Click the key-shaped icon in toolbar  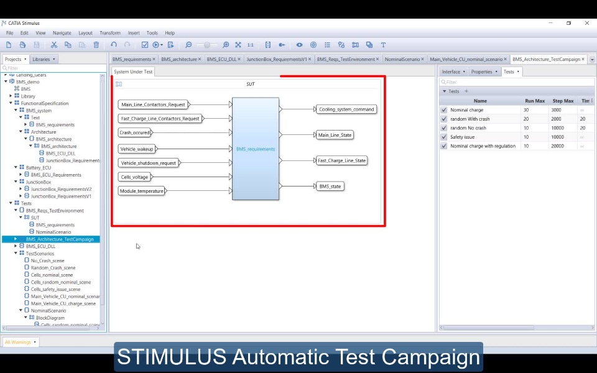click(x=282, y=45)
